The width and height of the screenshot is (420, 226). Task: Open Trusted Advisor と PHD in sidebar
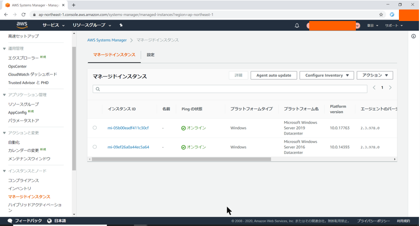pyautogui.click(x=29, y=82)
